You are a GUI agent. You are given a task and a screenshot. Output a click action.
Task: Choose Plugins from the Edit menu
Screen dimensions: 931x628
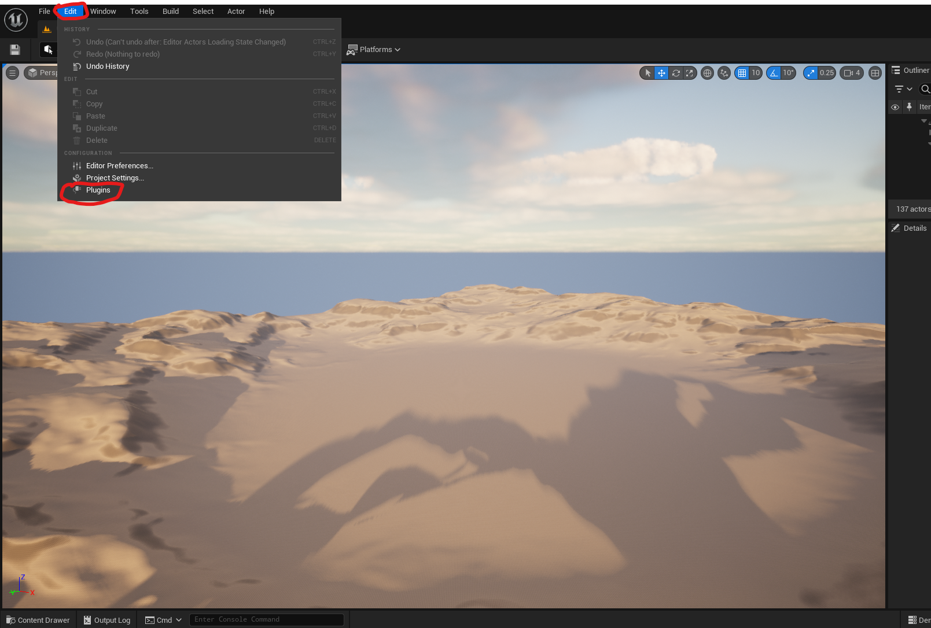tap(199, 190)
